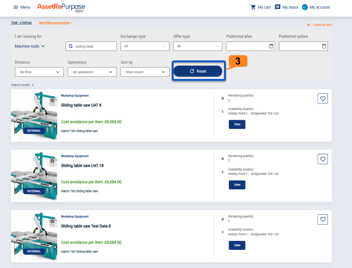352x268 pixels.
Task: Expand the Distance filter dropdown
Action: click(x=39, y=72)
